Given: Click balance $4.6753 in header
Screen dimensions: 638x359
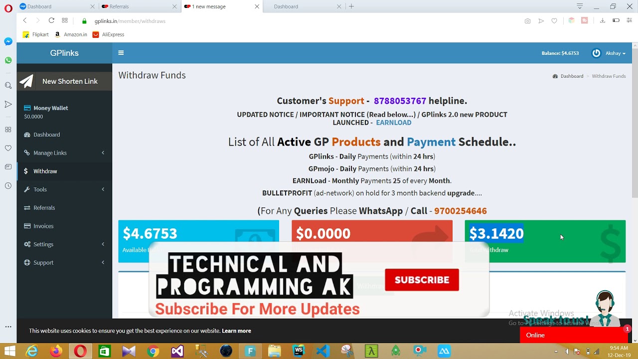Looking at the screenshot, I should pos(560,53).
